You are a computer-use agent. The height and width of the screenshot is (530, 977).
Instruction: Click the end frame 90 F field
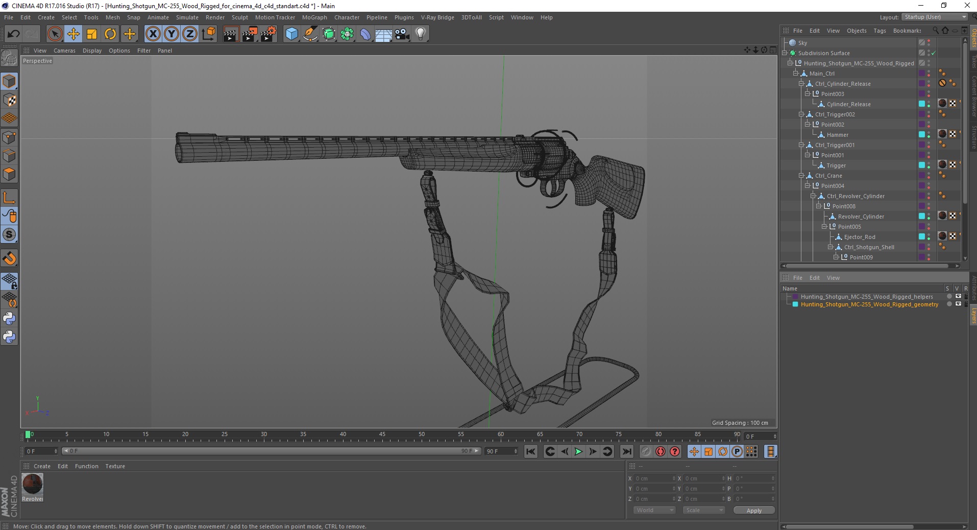tap(501, 451)
